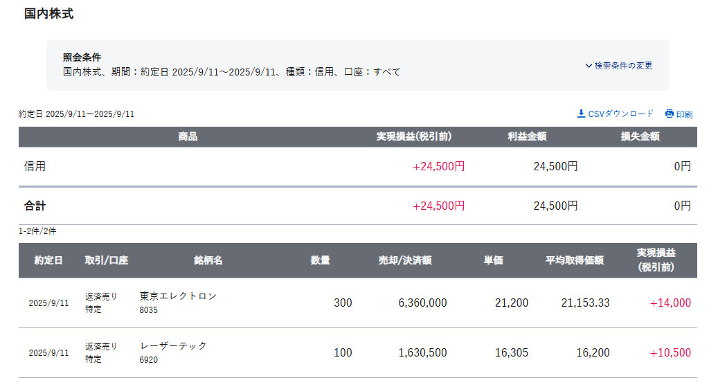
Task: Click the 信用 summary row label
Action: 35,166
